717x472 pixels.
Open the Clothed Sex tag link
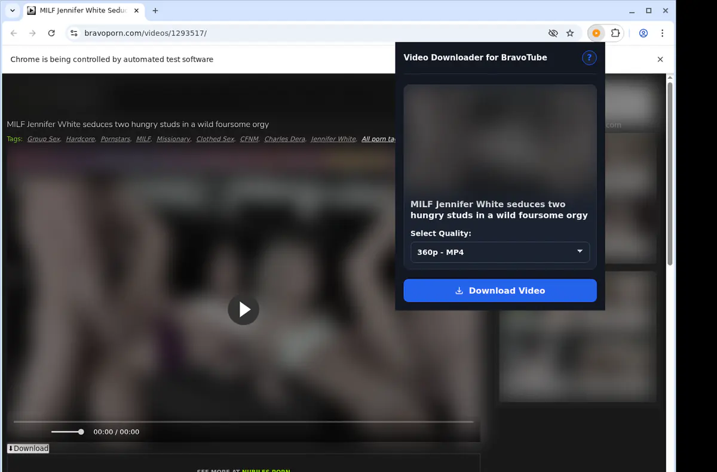(x=216, y=139)
